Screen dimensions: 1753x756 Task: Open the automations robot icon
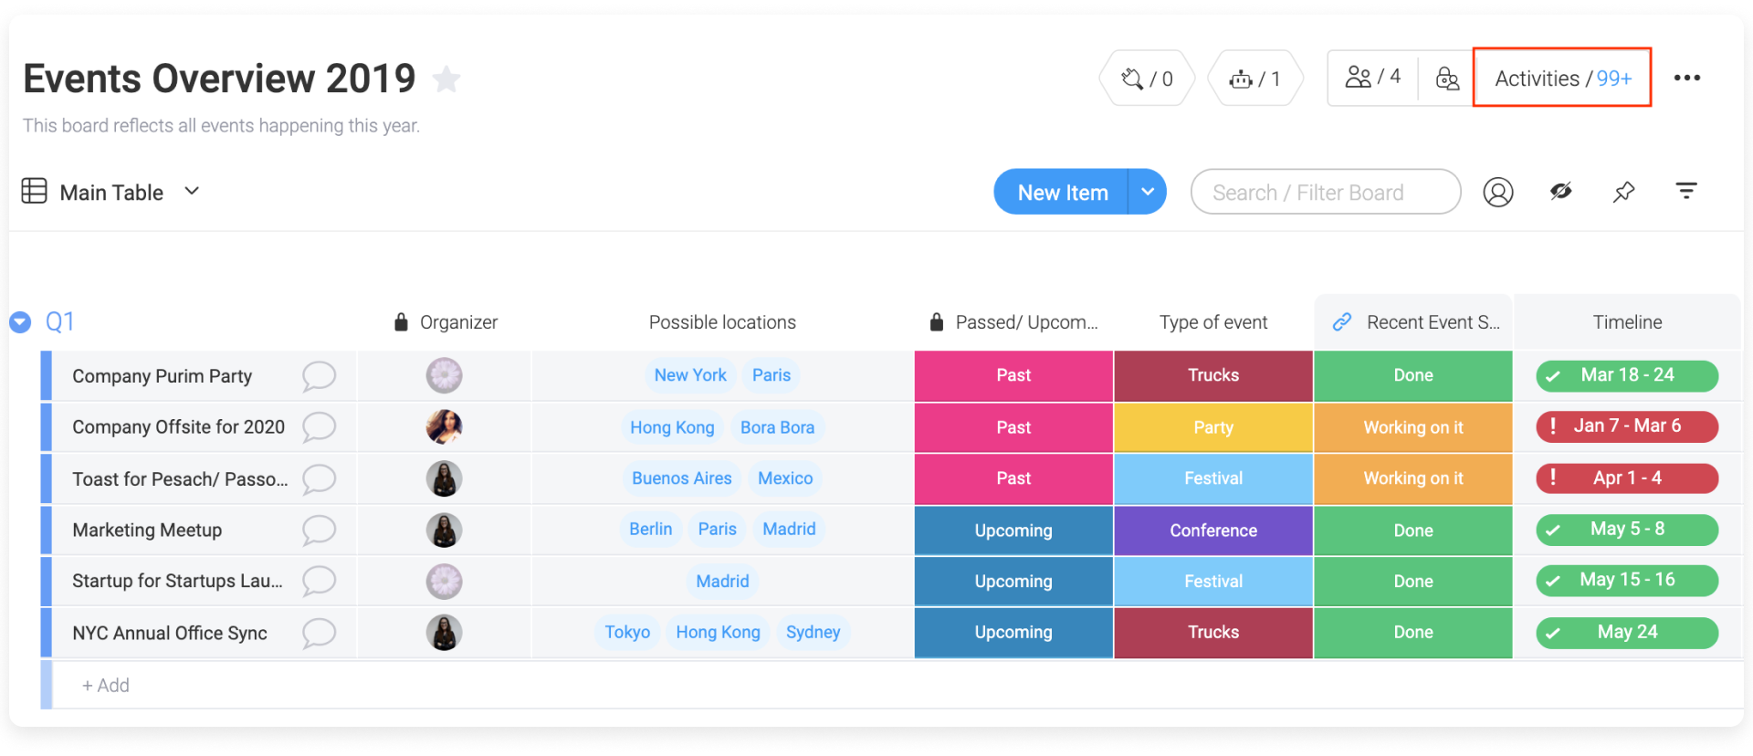(1255, 79)
